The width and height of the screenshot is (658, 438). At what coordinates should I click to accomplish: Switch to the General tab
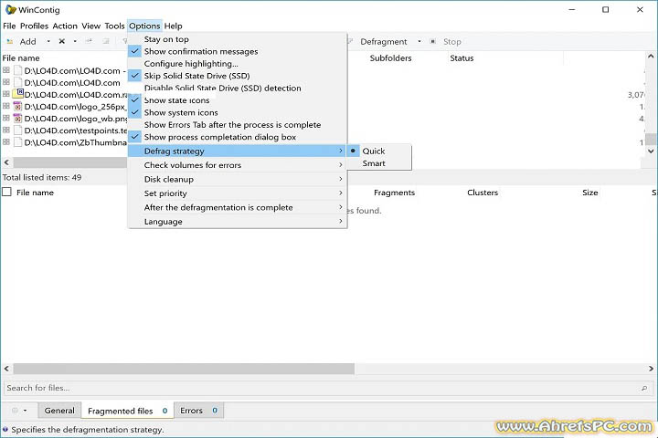tap(59, 411)
